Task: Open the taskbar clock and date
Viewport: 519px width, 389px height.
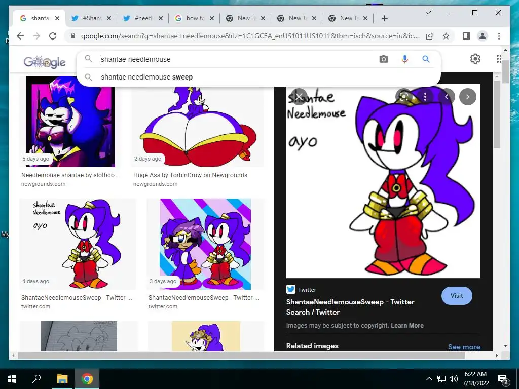Action: tap(475, 379)
